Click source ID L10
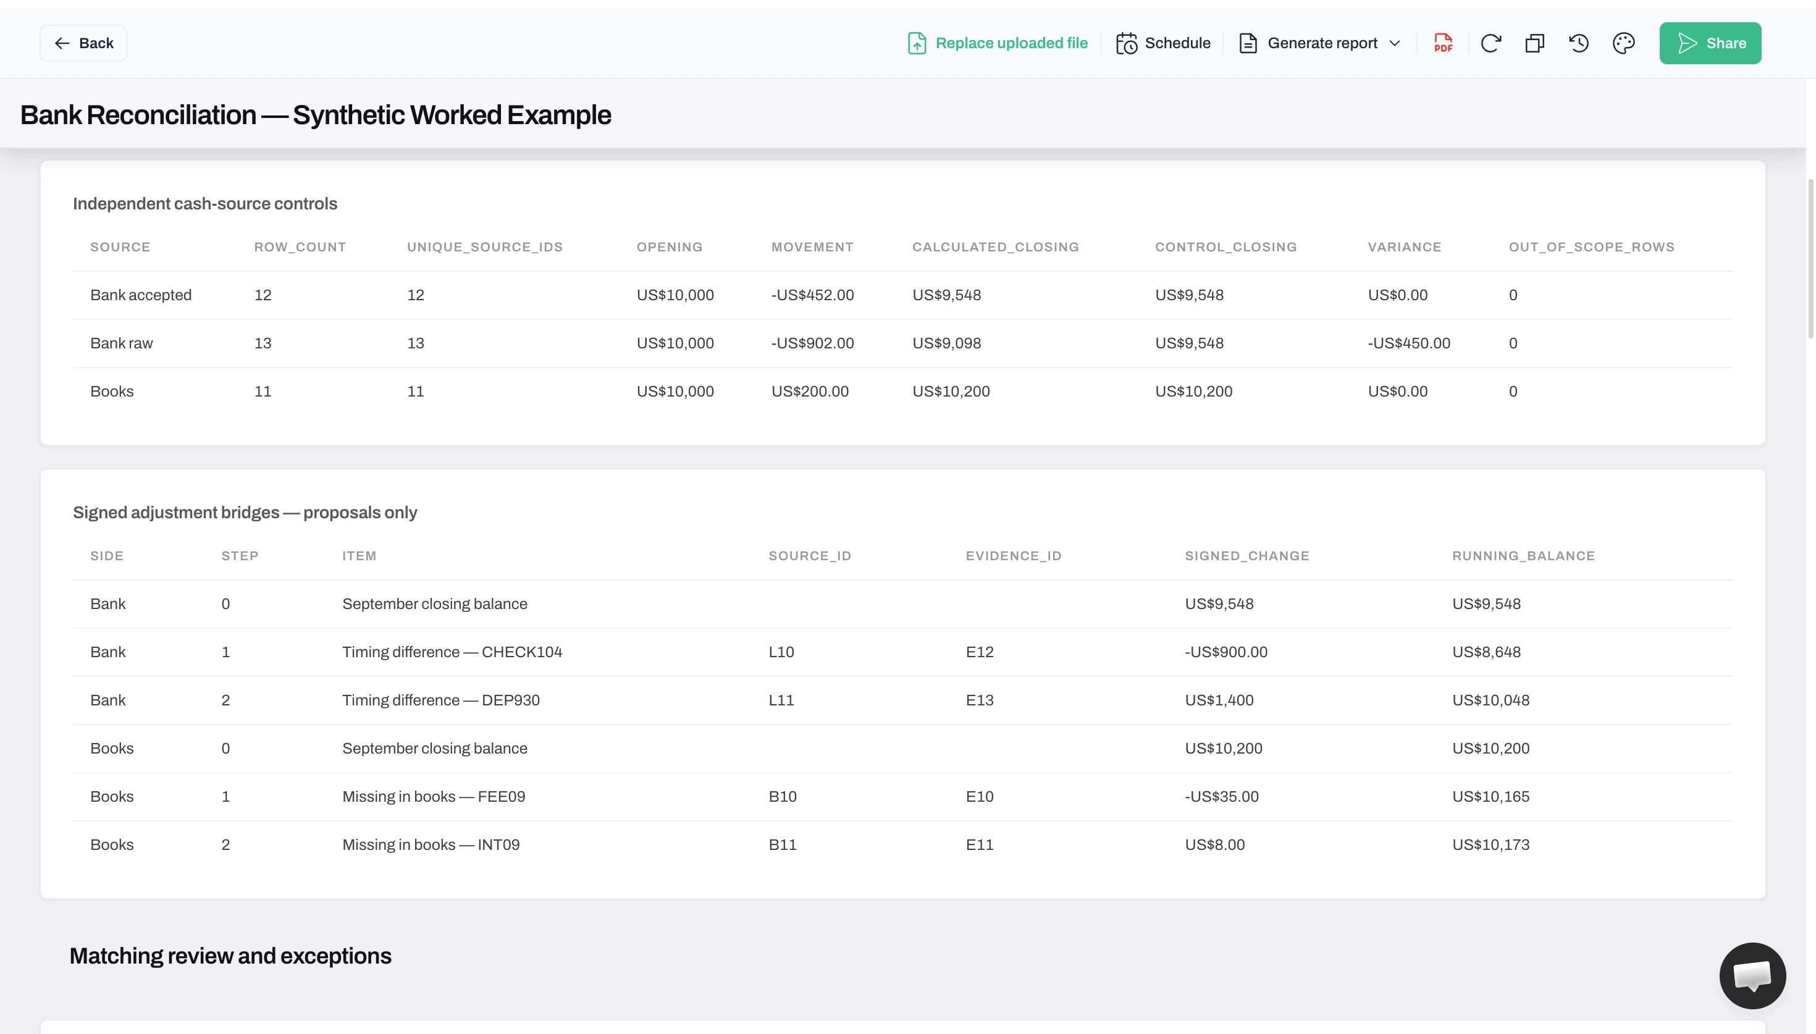 pyautogui.click(x=781, y=653)
